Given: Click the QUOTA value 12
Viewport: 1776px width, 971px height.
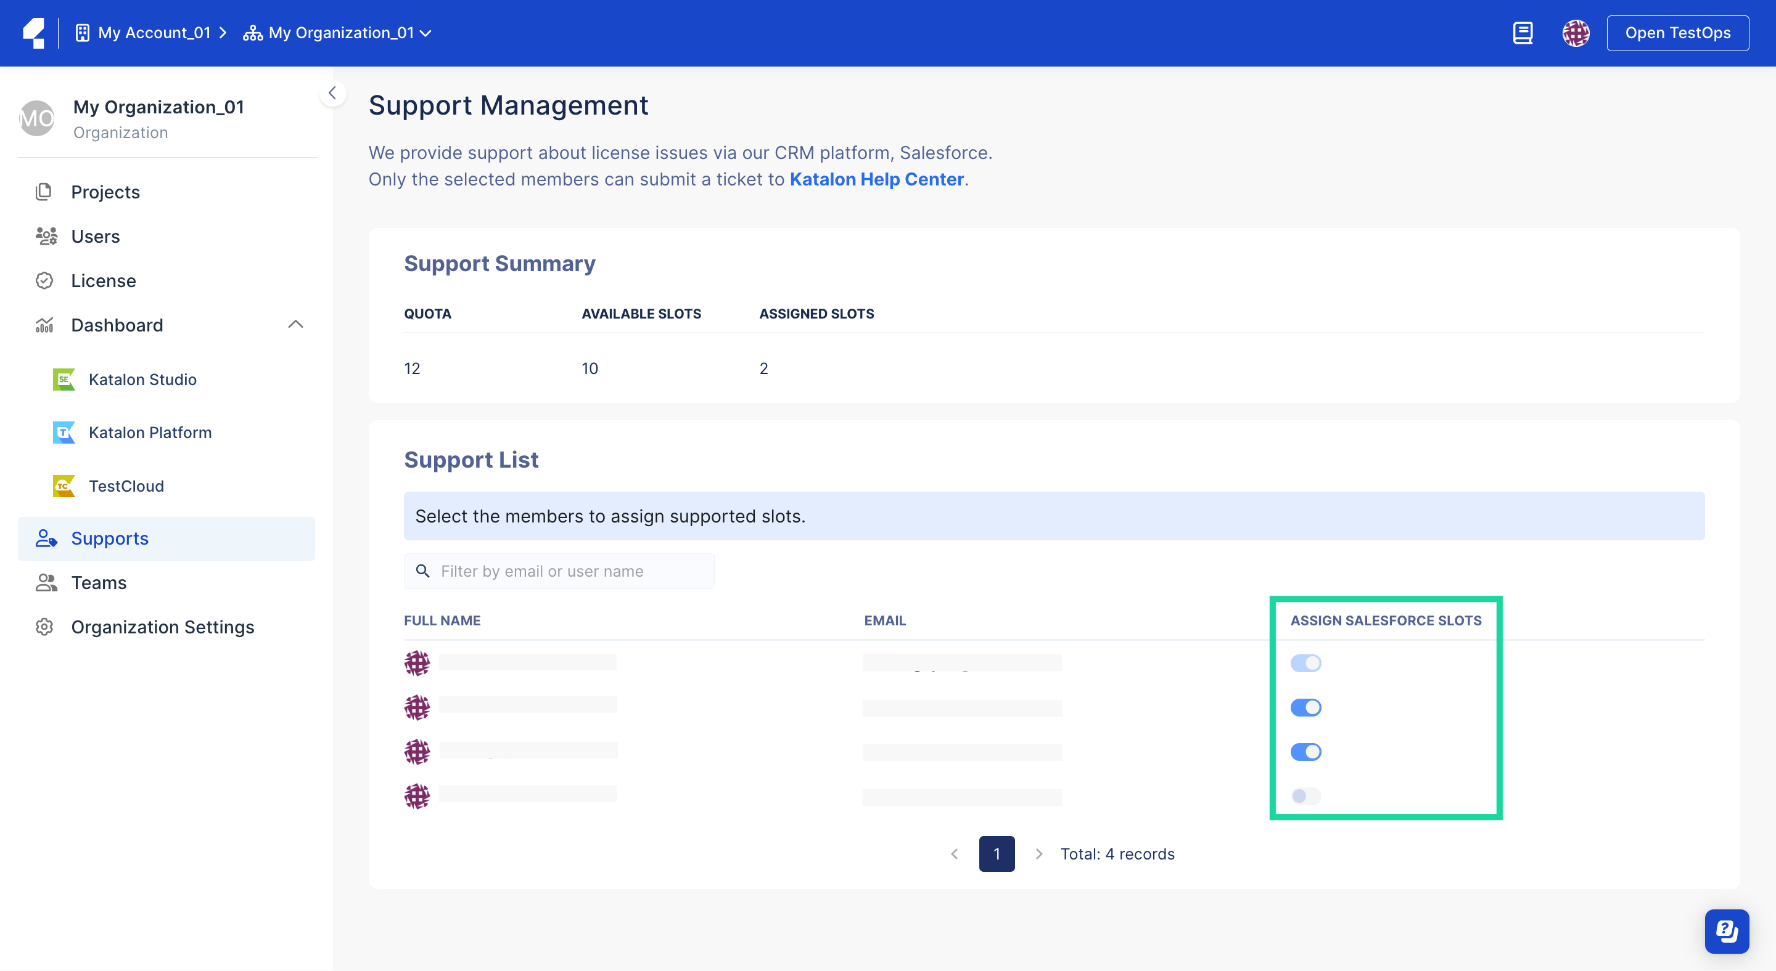Looking at the screenshot, I should (411, 368).
